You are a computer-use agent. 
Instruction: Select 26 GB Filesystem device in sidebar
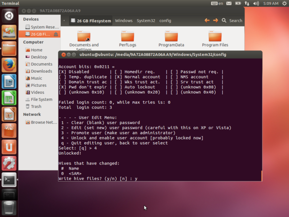(39, 34)
